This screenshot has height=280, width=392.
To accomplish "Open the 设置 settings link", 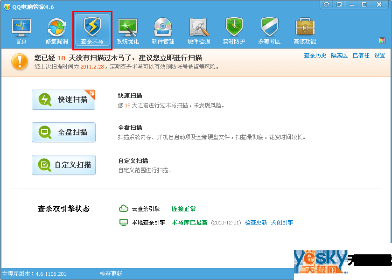I will pos(379,56).
